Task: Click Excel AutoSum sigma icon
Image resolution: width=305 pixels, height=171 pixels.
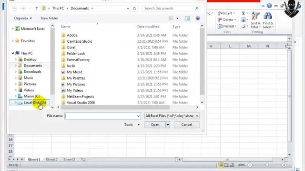Action: pyautogui.click(x=244, y=13)
